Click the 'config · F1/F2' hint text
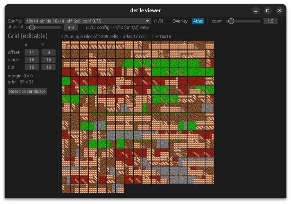 [118, 27]
